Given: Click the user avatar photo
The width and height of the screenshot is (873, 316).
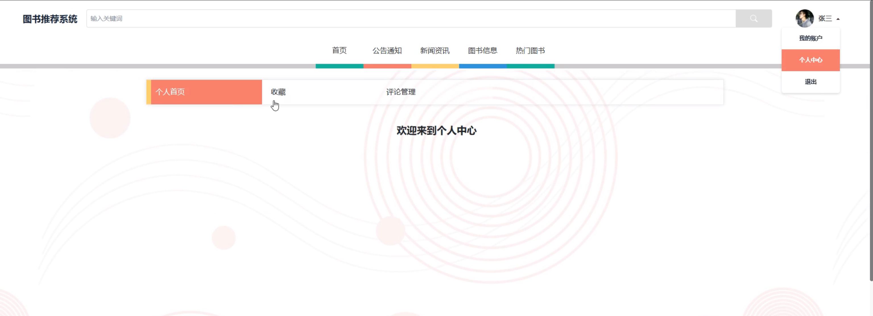Looking at the screenshot, I should point(804,19).
